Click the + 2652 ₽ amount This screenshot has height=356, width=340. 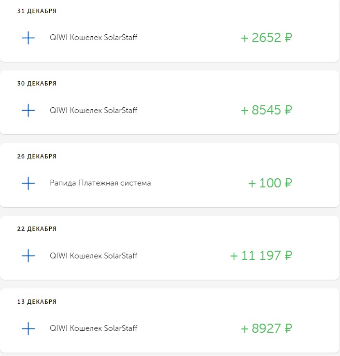click(x=266, y=38)
